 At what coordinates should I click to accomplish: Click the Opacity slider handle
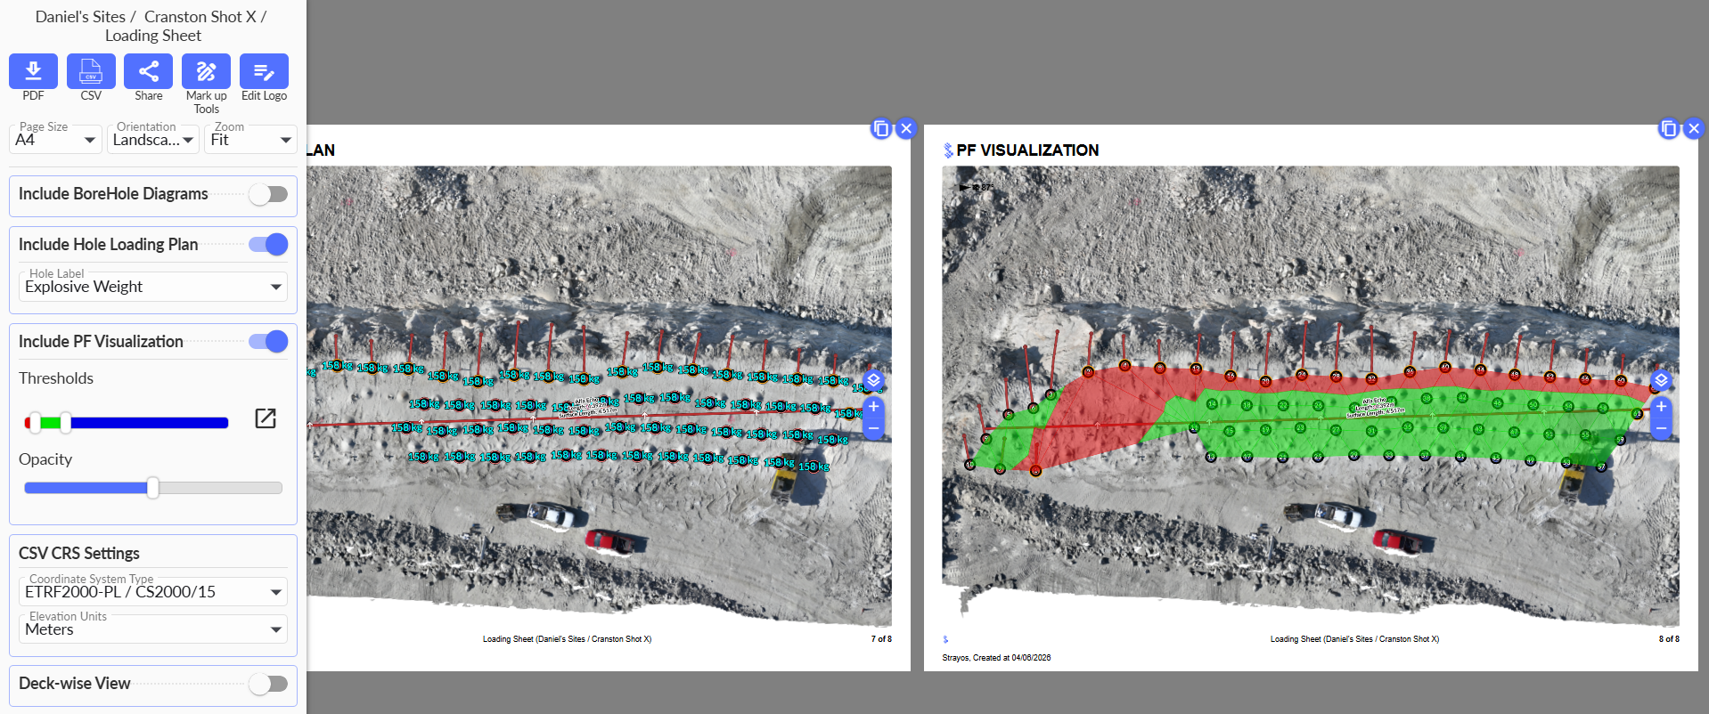tap(153, 488)
